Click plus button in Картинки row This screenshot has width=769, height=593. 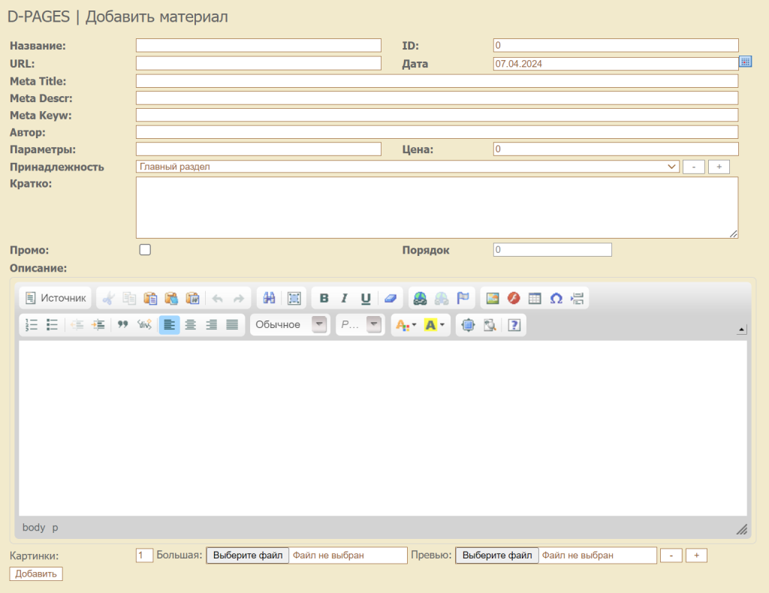[696, 555]
